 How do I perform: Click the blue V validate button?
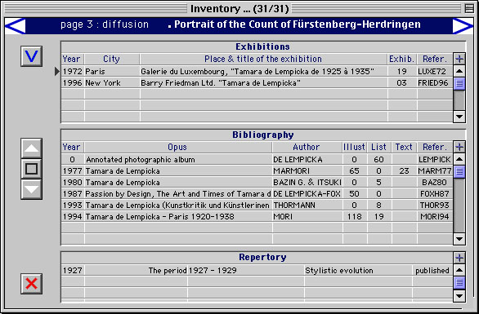[x=31, y=56]
